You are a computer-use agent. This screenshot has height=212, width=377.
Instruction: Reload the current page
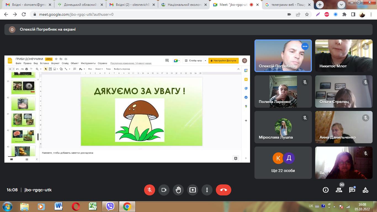(x=24, y=15)
